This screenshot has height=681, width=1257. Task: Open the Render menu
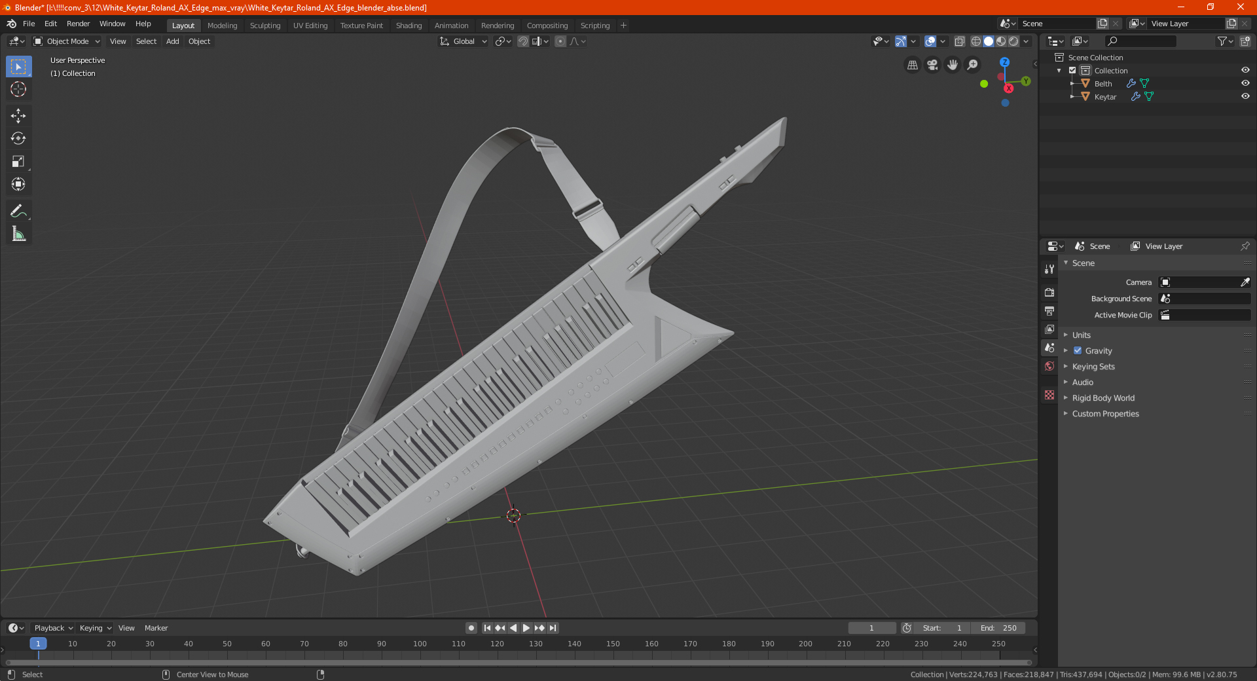point(78,24)
